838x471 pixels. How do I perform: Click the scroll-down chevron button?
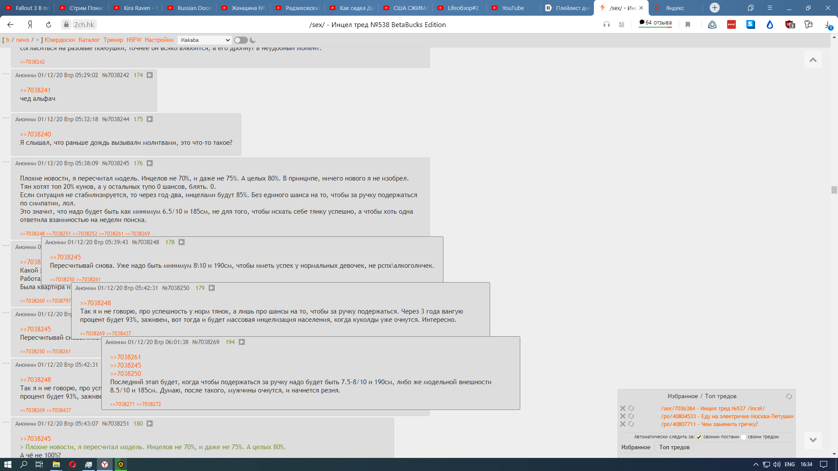coord(813,440)
